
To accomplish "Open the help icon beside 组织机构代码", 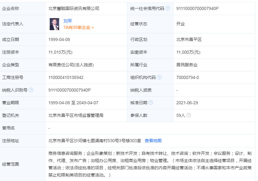I will click(x=159, y=77).
